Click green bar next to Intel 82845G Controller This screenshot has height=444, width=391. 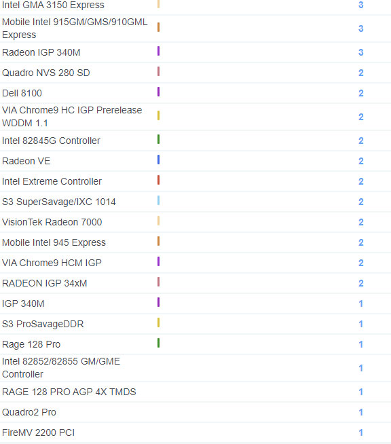(159, 139)
